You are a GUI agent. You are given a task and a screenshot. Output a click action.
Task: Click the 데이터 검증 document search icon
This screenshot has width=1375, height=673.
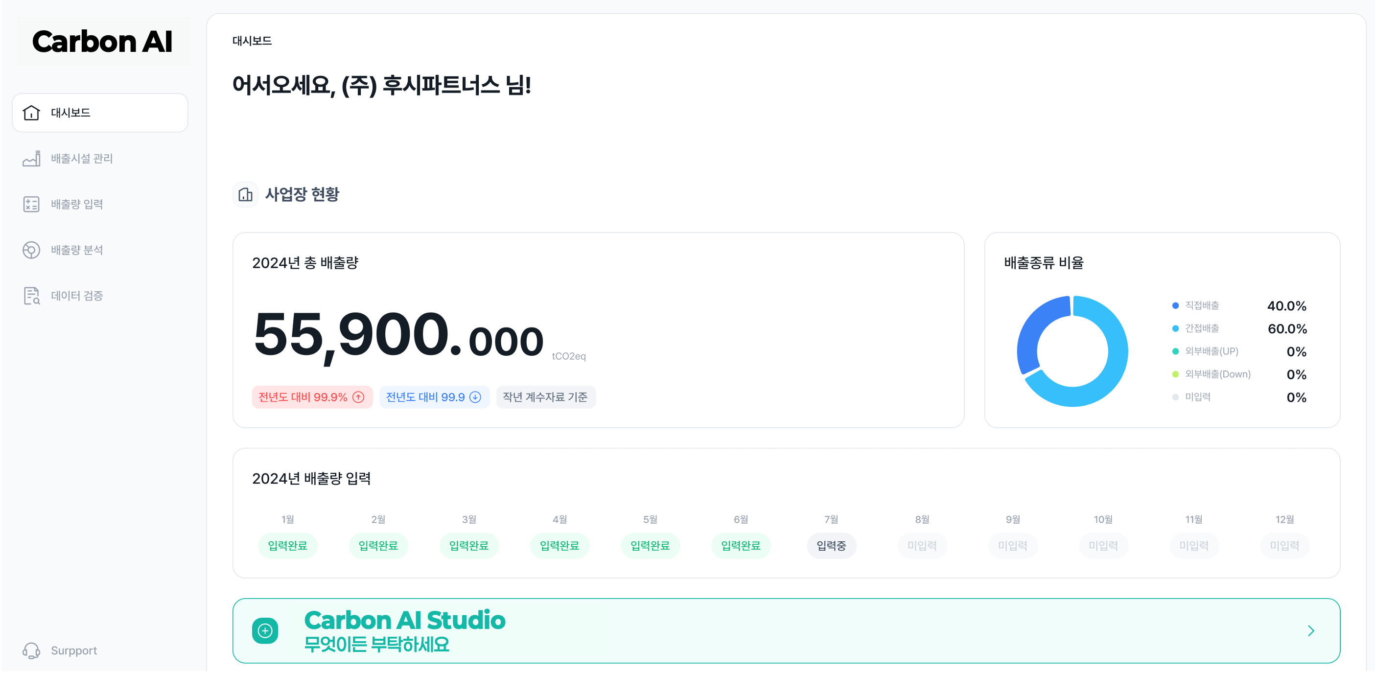[x=31, y=296]
